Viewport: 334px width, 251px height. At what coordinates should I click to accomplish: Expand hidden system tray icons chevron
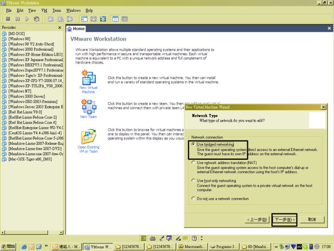coord(276,247)
